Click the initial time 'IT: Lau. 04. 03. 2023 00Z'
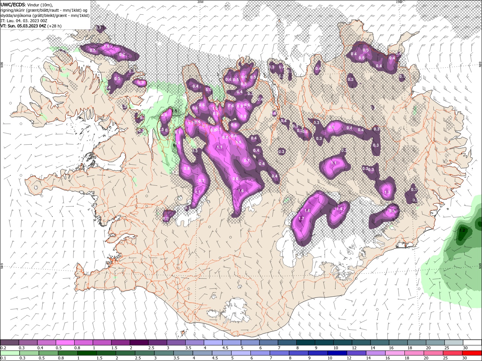 tap(24, 21)
